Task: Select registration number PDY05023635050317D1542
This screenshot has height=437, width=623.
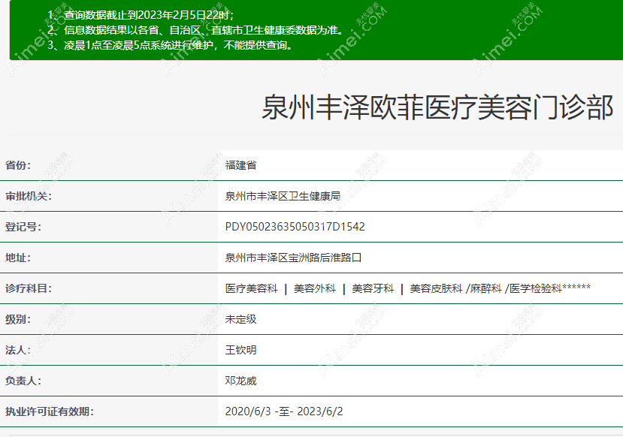Action: click(295, 227)
